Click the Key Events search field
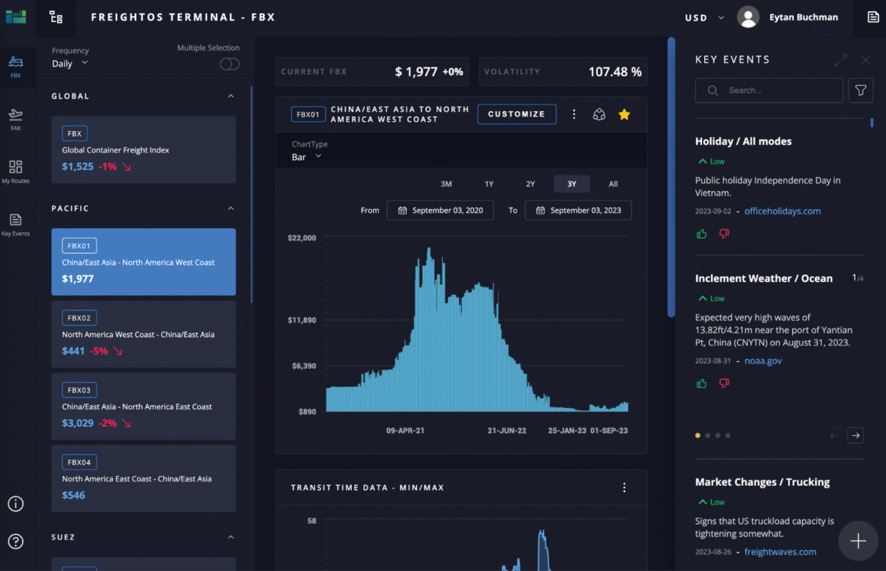Viewport: 886px width, 571px height. (x=769, y=90)
